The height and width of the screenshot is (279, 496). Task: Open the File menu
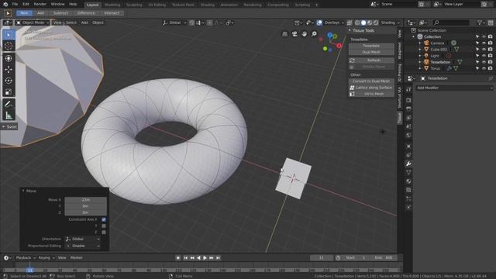pyautogui.click(x=15, y=4)
